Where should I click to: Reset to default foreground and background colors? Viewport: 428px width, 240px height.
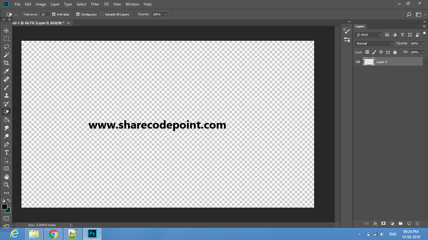coord(3,201)
